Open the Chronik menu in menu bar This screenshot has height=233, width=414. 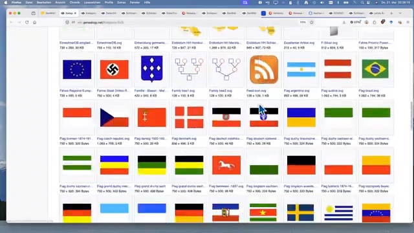click(x=74, y=3)
